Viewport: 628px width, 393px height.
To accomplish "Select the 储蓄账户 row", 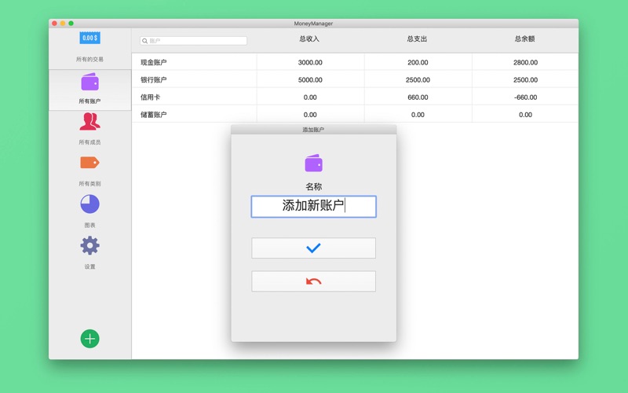I will click(x=355, y=114).
